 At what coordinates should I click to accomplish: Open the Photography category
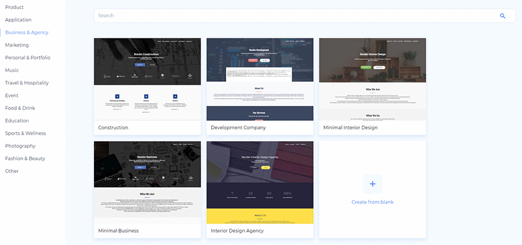tap(20, 146)
